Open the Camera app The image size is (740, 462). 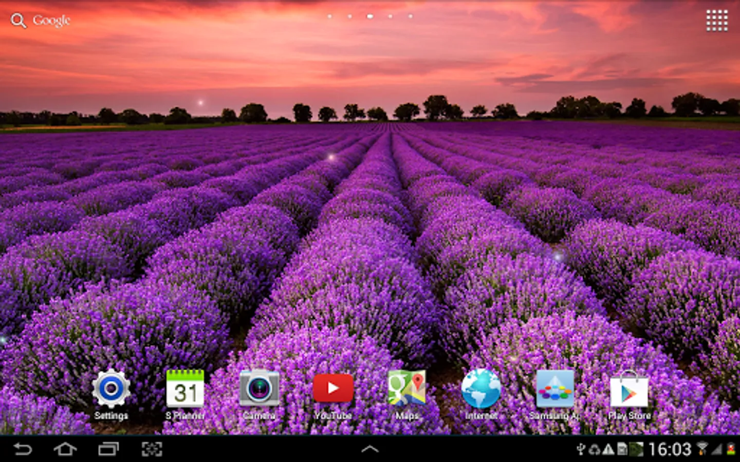click(x=259, y=389)
